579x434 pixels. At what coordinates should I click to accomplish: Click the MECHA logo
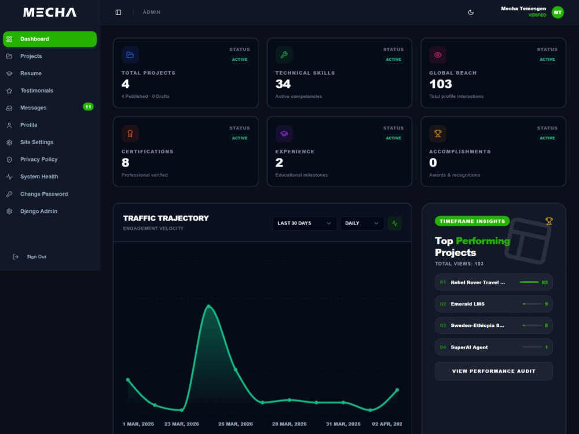[50, 13]
